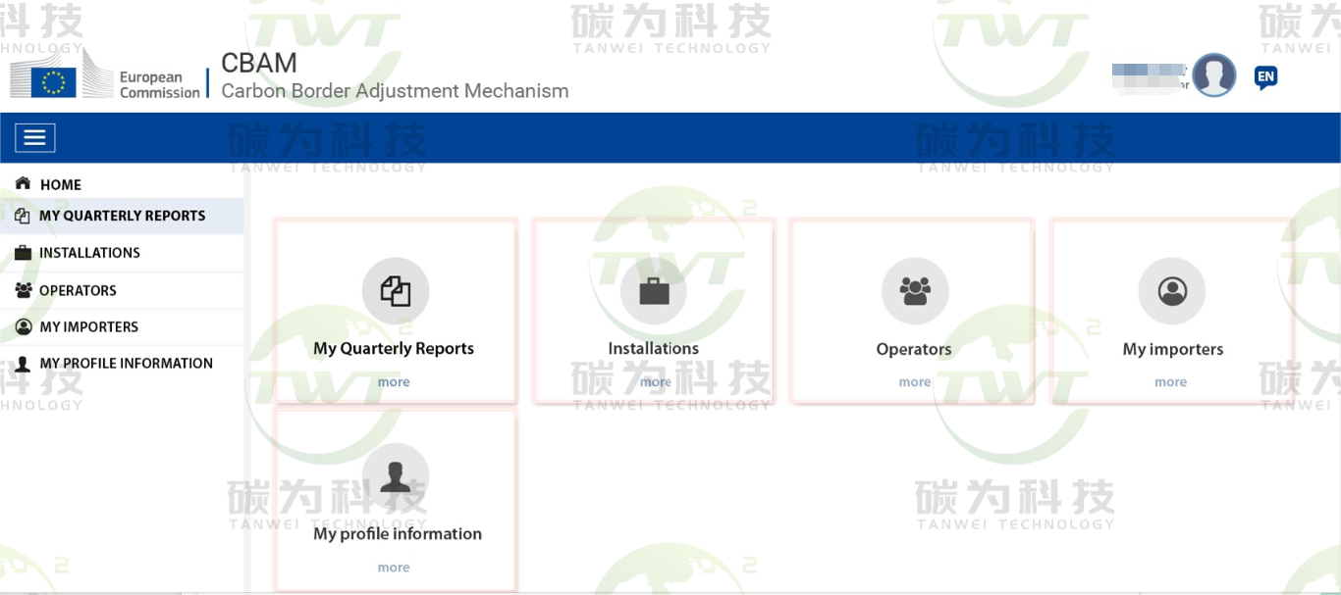This screenshot has height=595, width=1341.
Task: Click the My importers card's user icon
Action: [x=1172, y=291]
